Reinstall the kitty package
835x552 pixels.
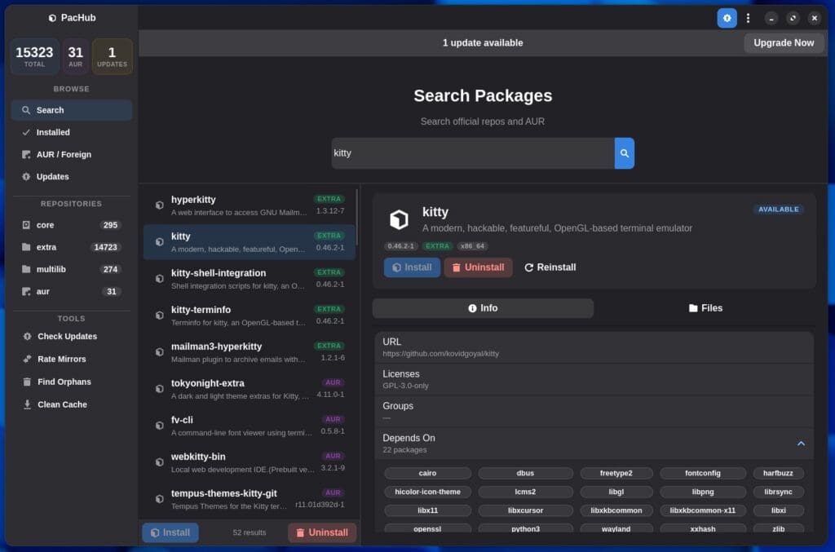pyautogui.click(x=550, y=267)
